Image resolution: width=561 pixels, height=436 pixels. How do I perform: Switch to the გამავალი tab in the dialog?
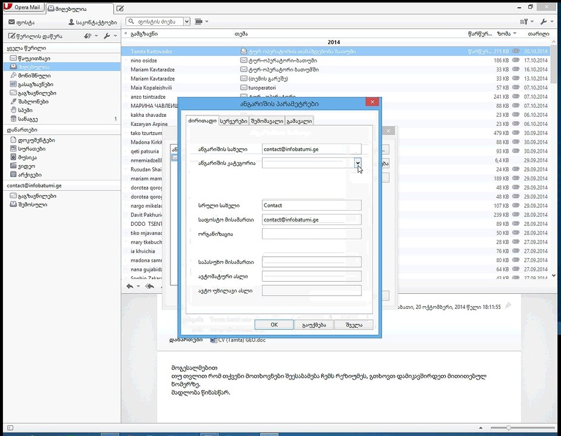pos(299,121)
